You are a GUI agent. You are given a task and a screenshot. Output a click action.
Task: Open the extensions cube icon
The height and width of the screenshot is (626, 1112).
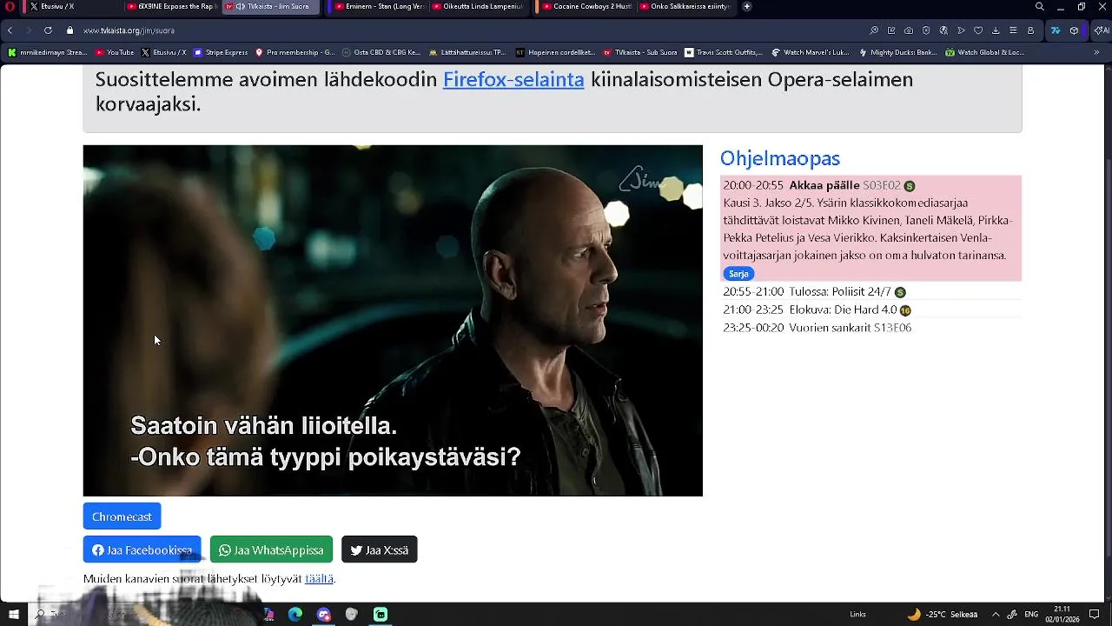tap(1074, 30)
